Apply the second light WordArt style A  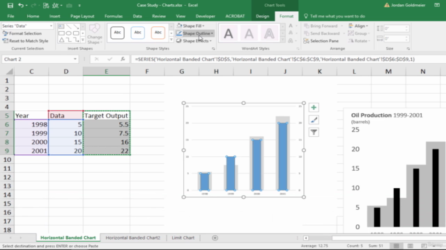[249, 33]
